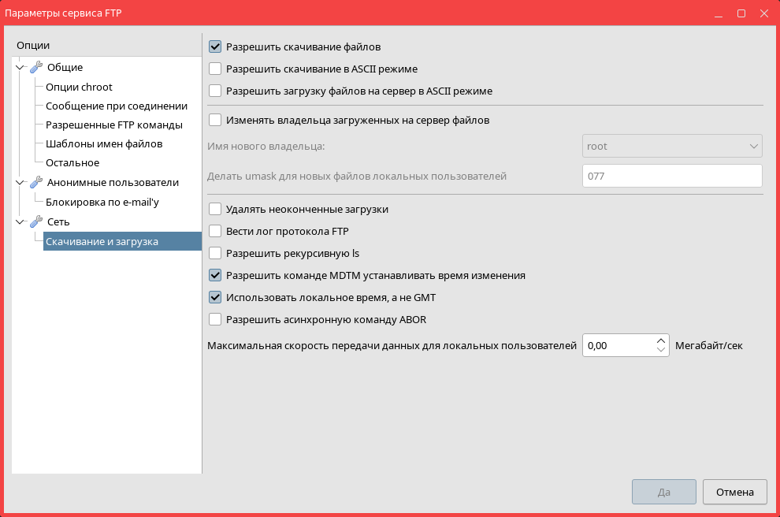780x517 pixels.
Task: Open Опции chroot settings page
Action: pos(79,87)
